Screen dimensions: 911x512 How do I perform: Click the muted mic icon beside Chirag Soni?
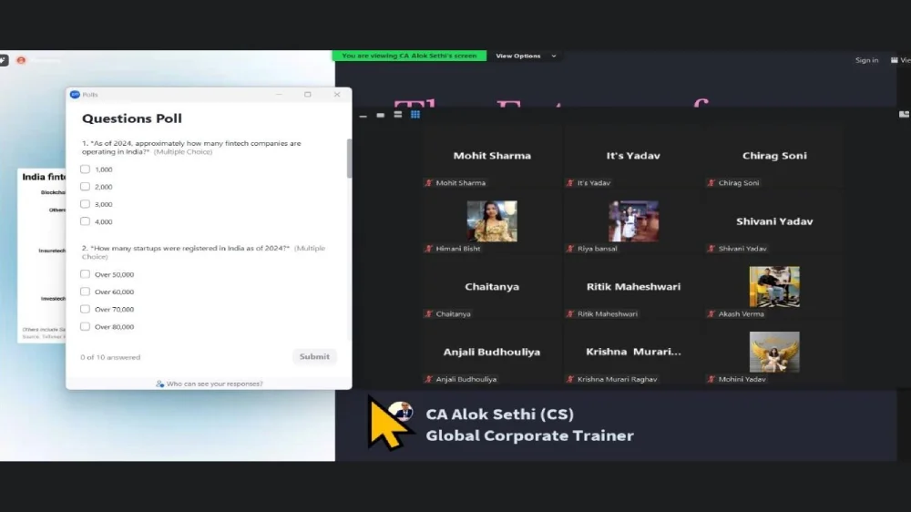pyautogui.click(x=711, y=183)
